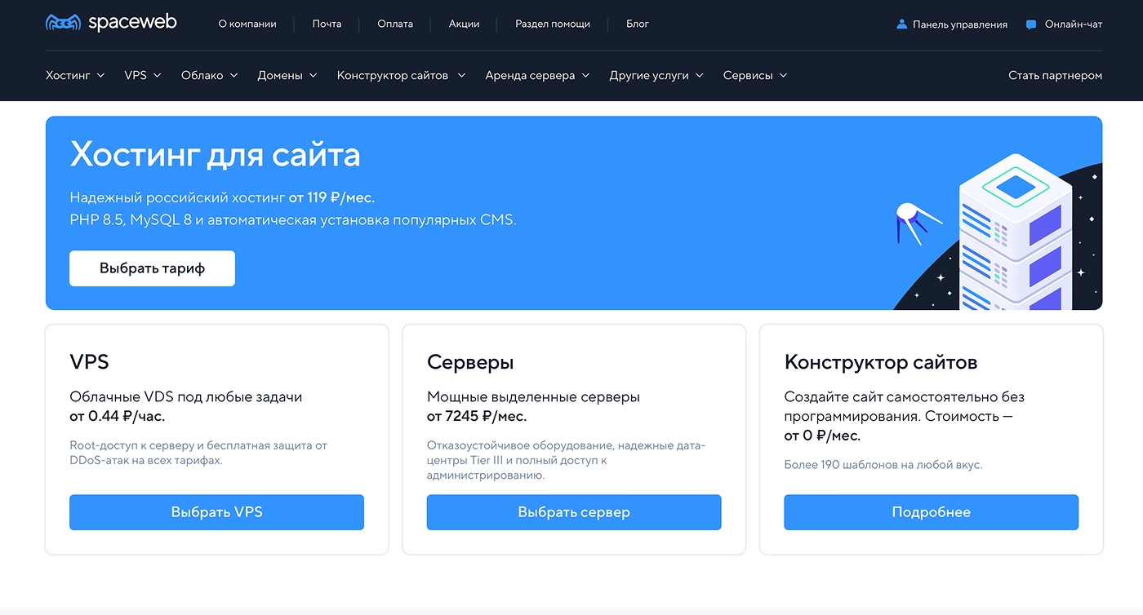The height and width of the screenshot is (615, 1143).
Task: Open the Облако dropdown menu
Action: point(209,75)
